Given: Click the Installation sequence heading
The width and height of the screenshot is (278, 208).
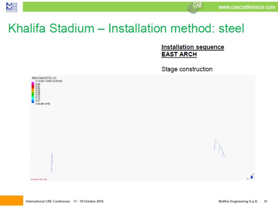Looking at the screenshot, I should click(x=193, y=47).
